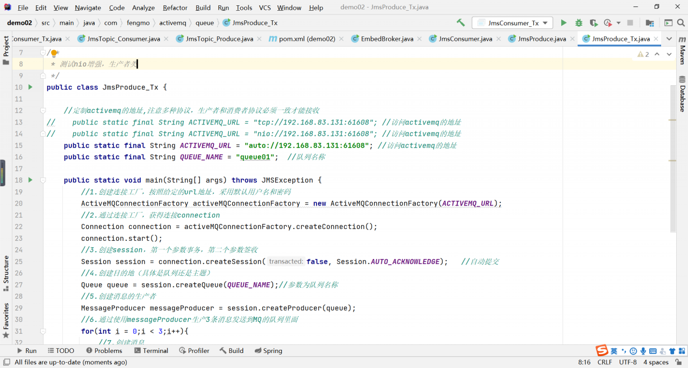688x368 pixels.
Task: Open the TODO tool window
Action: [x=60, y=351]
